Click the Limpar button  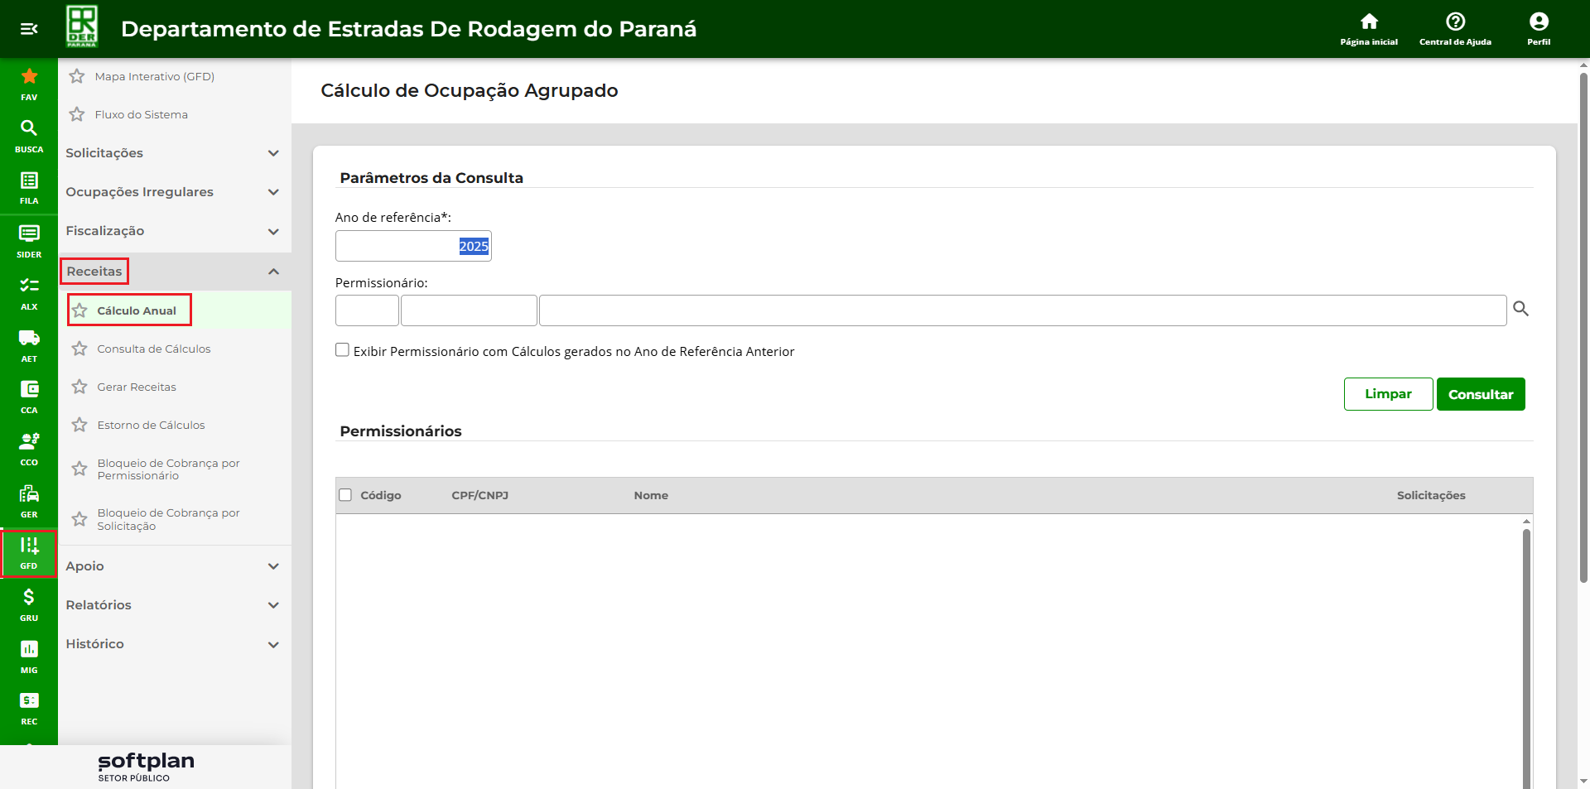(1388, 394)
